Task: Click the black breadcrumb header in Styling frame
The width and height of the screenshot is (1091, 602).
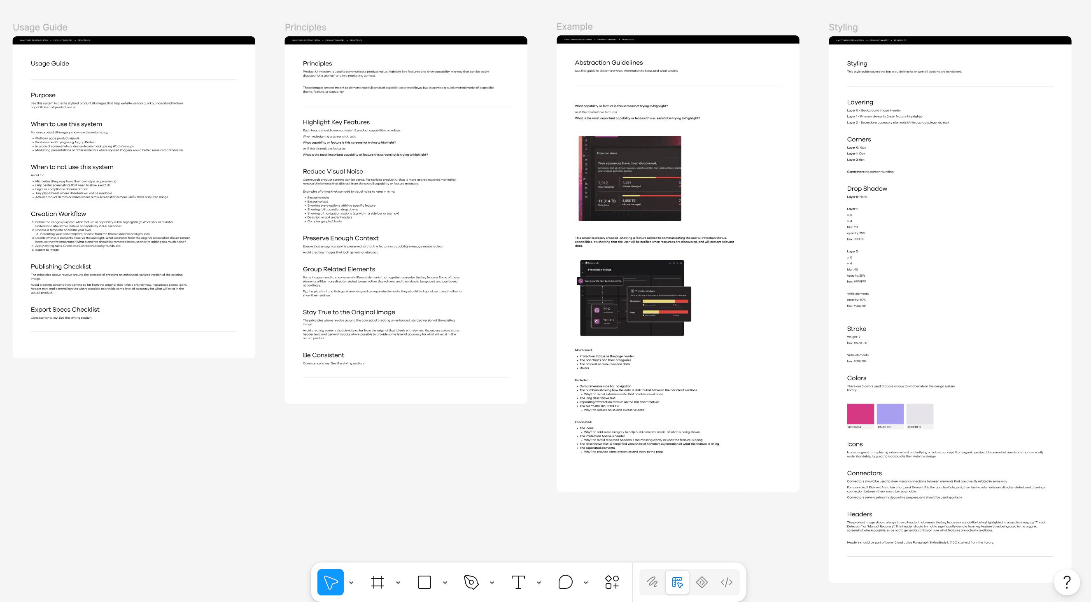Action: [x=950, y=40]
